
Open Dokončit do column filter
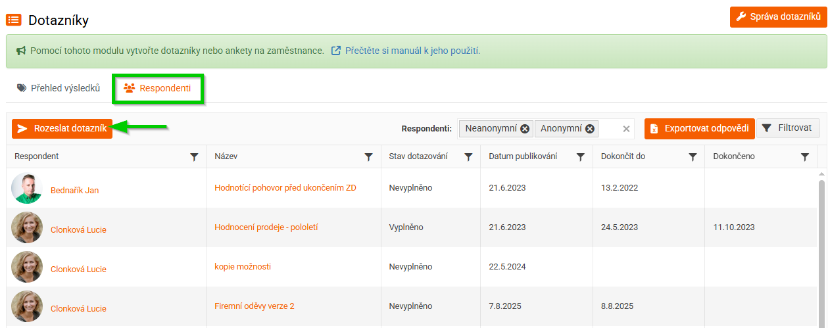693,157
